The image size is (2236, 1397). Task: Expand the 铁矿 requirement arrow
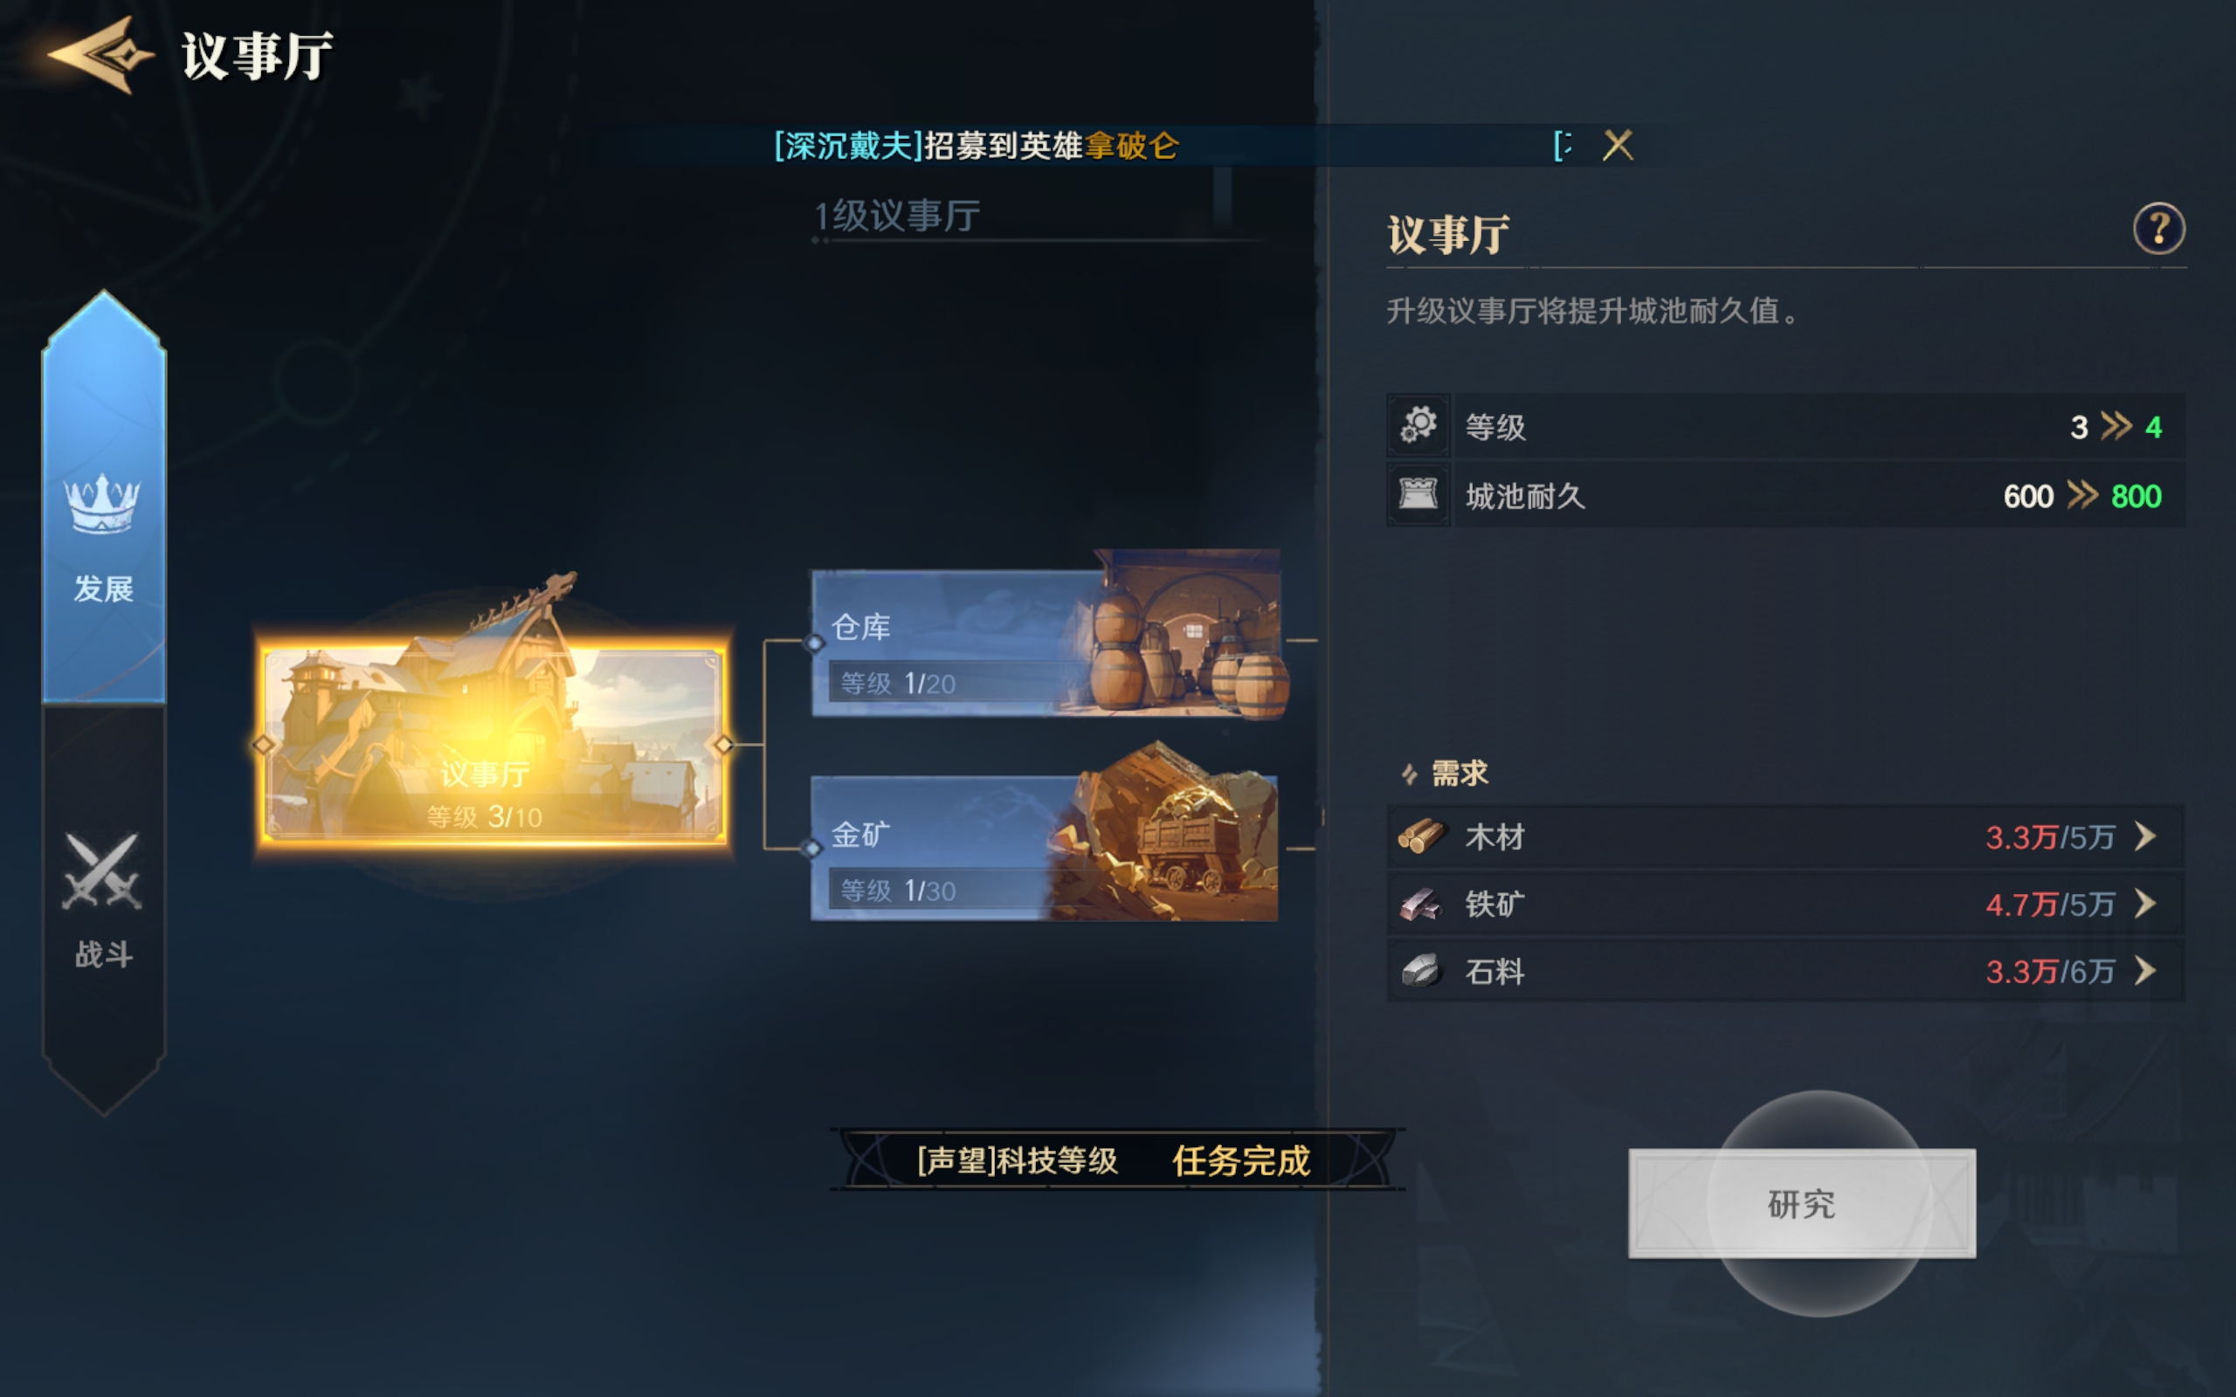[2146, 904]
